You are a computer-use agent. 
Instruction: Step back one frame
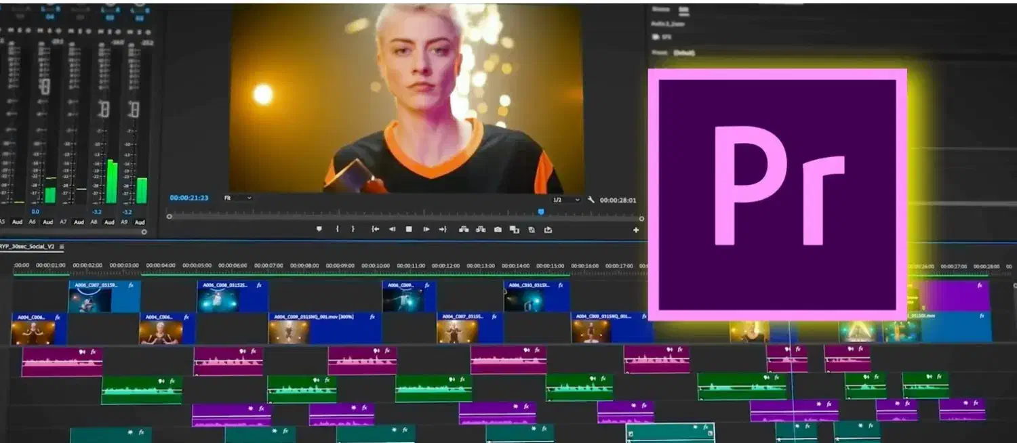click(x=392, y=230)
